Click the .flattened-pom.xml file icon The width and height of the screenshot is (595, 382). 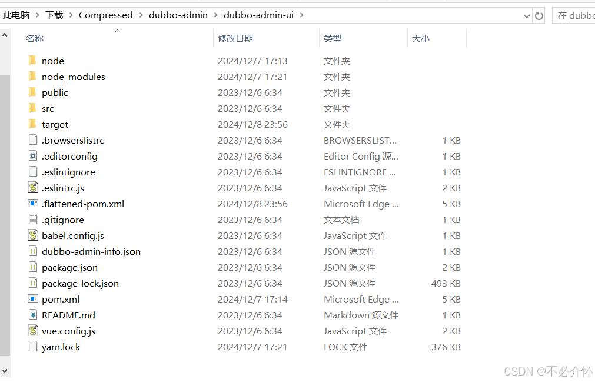click(x=33, y=203)
